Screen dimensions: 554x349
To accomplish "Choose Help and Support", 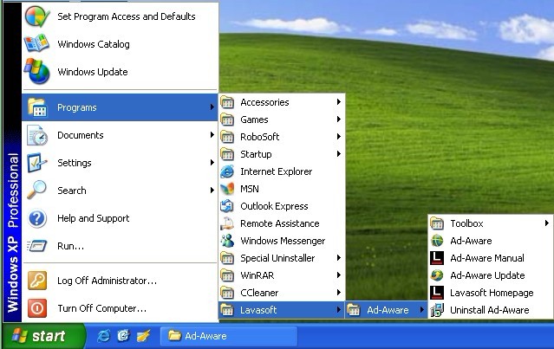I will pos(93,218).
